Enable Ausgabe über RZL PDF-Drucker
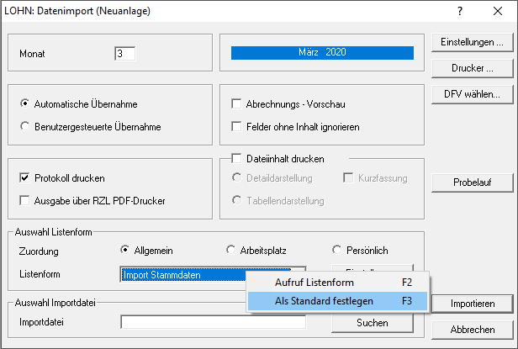 [x=24, y=200]
